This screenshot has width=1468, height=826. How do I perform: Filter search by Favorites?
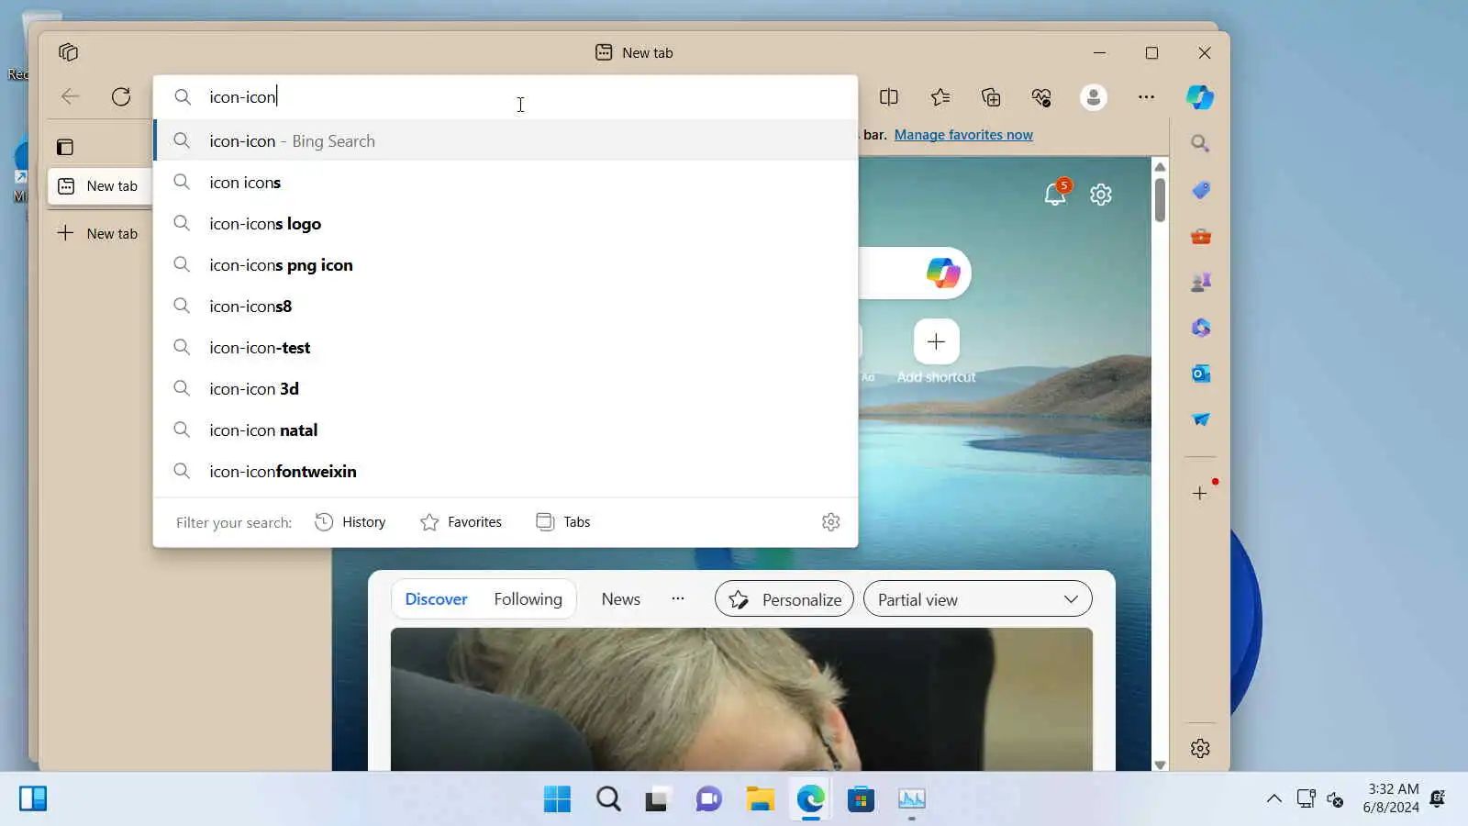pos(461,522)
